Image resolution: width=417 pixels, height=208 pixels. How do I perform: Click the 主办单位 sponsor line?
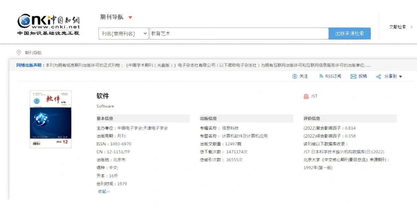pyautogui.click(x=132, y=128)
